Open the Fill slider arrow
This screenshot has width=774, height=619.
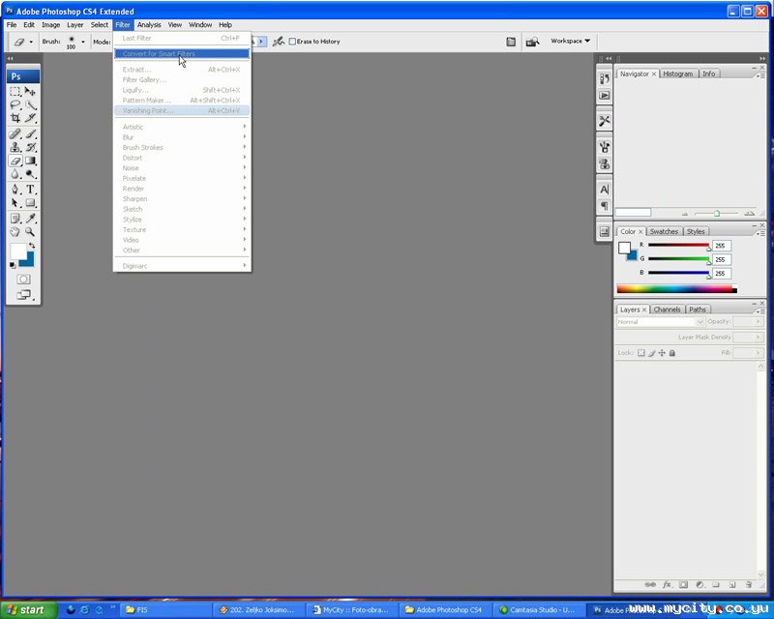point(759,353)
